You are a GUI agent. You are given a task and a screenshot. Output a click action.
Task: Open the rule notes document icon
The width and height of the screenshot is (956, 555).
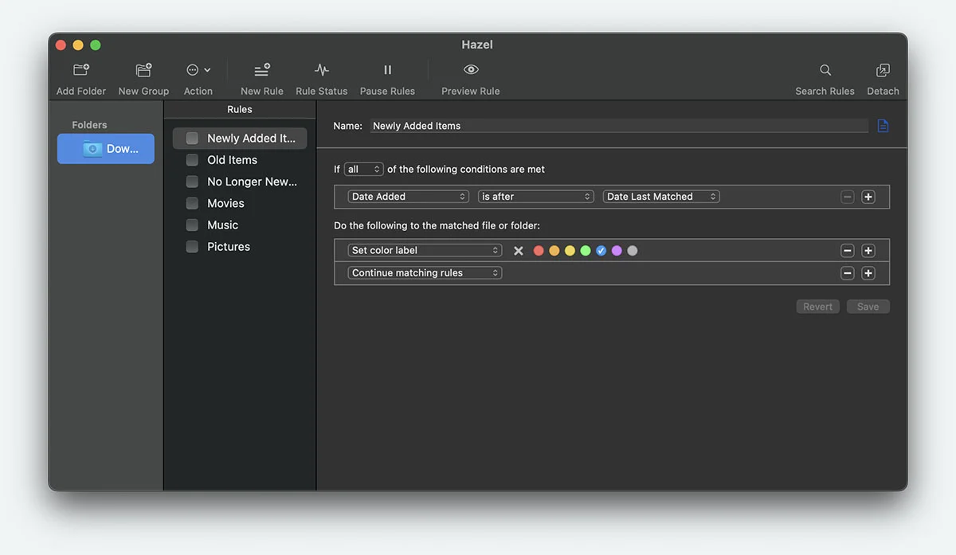pos(883,126)
